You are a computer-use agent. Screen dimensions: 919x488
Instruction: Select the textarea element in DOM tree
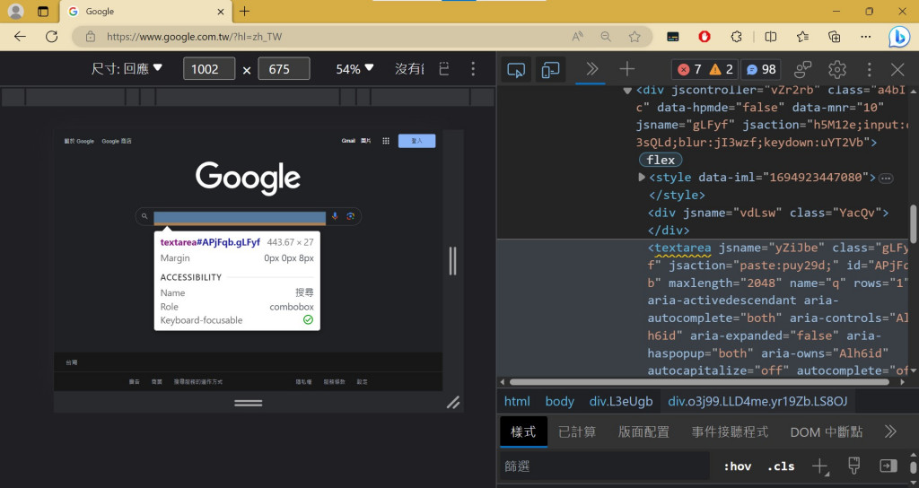click(683, 248)
